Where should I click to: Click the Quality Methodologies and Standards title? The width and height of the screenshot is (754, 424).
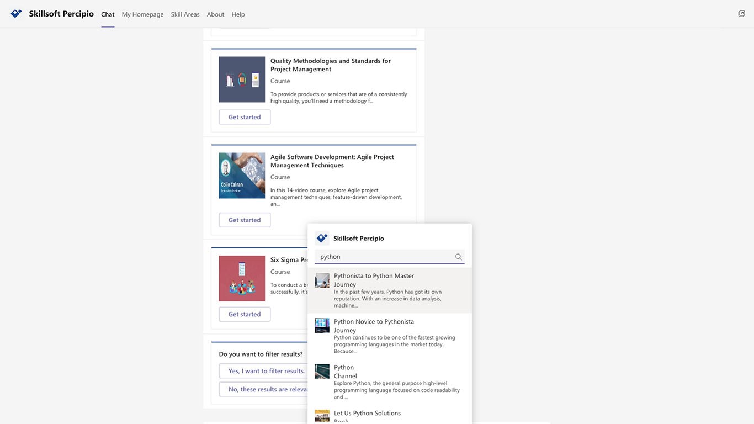pos(331,65)
